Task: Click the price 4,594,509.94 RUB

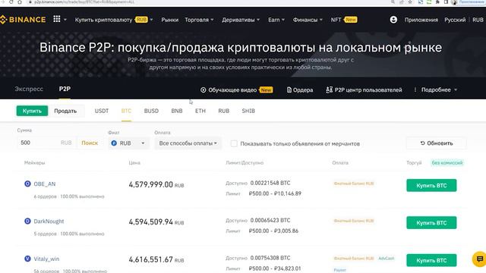Action: 156,222
